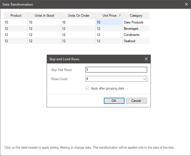The image size is (191, 156).
Task: Click the Unit Price column header text
Action: tap(109, 16)
